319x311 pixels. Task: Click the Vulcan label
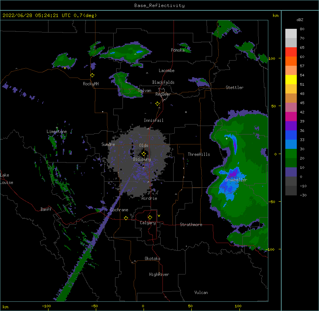click(201, 293)
